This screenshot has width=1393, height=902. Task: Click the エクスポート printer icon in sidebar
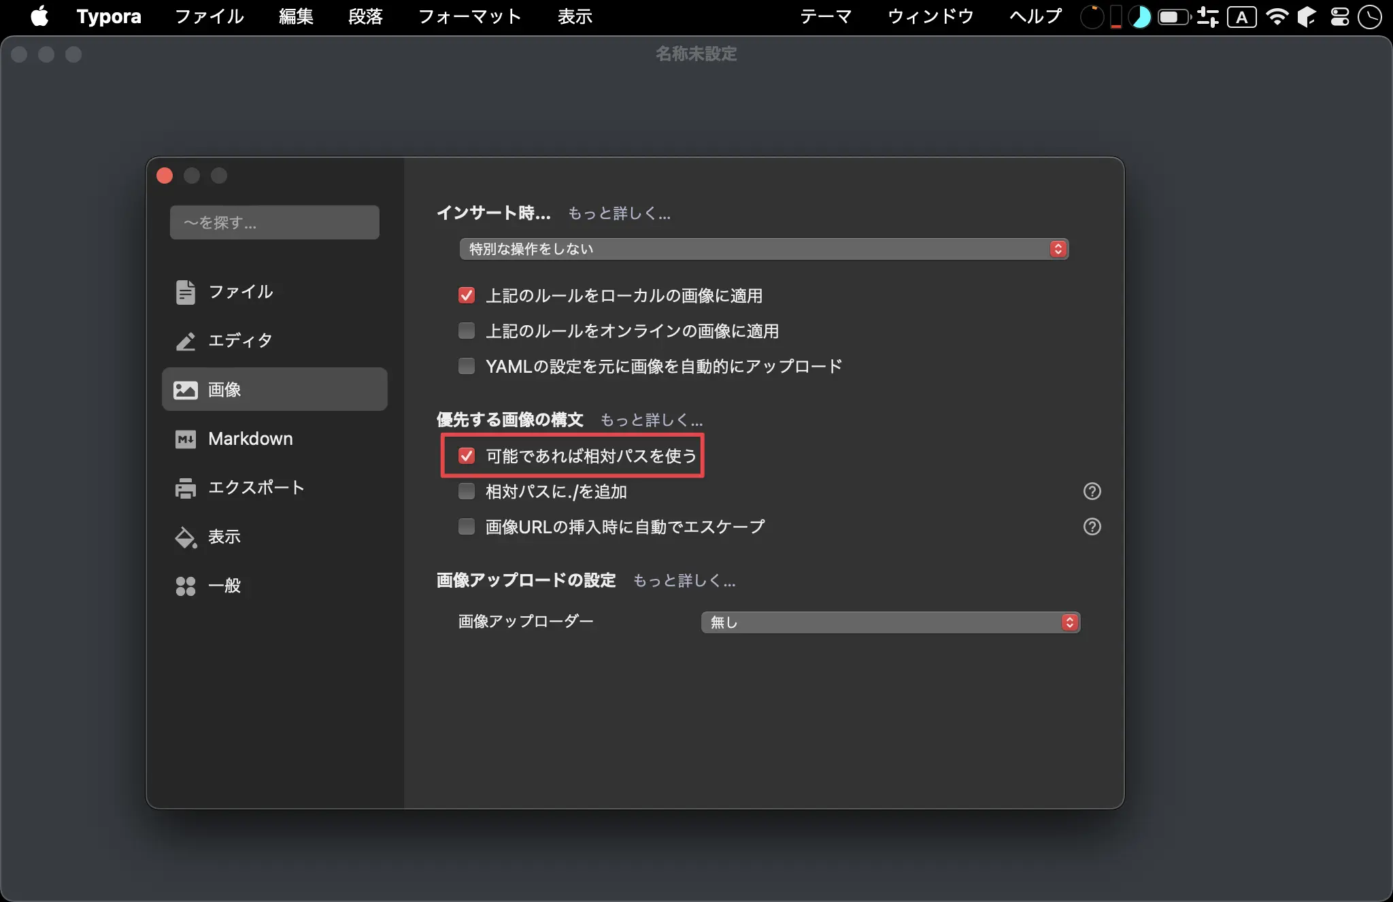click(185, 488)
